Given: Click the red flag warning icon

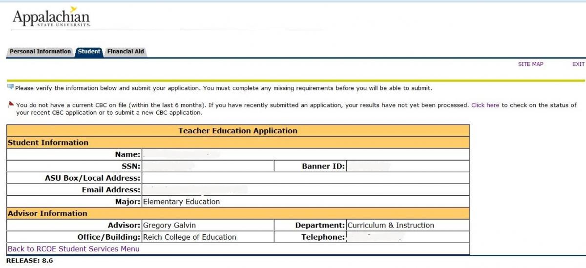Looking at the screenshot, I should coord(11,104).
